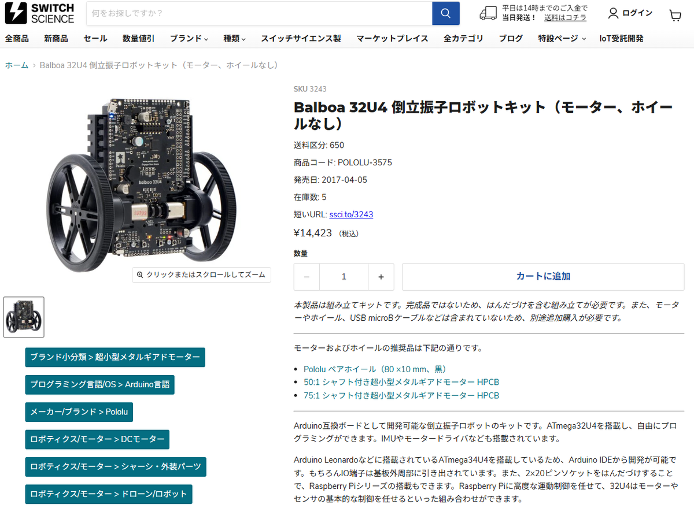Open the 全カテゴリ menu item
694x508 pixels.
[x=463, y=39]
